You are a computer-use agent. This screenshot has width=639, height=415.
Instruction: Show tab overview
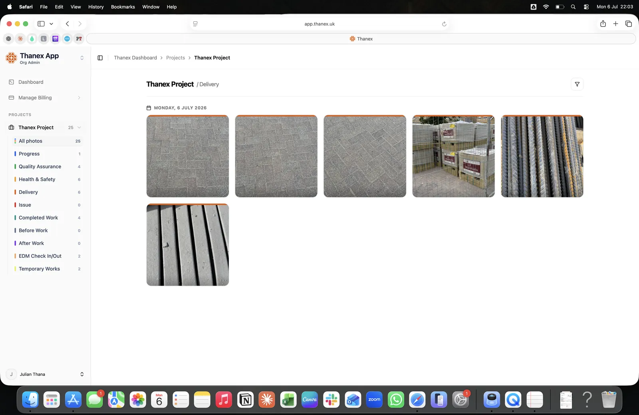click(629, 24)
